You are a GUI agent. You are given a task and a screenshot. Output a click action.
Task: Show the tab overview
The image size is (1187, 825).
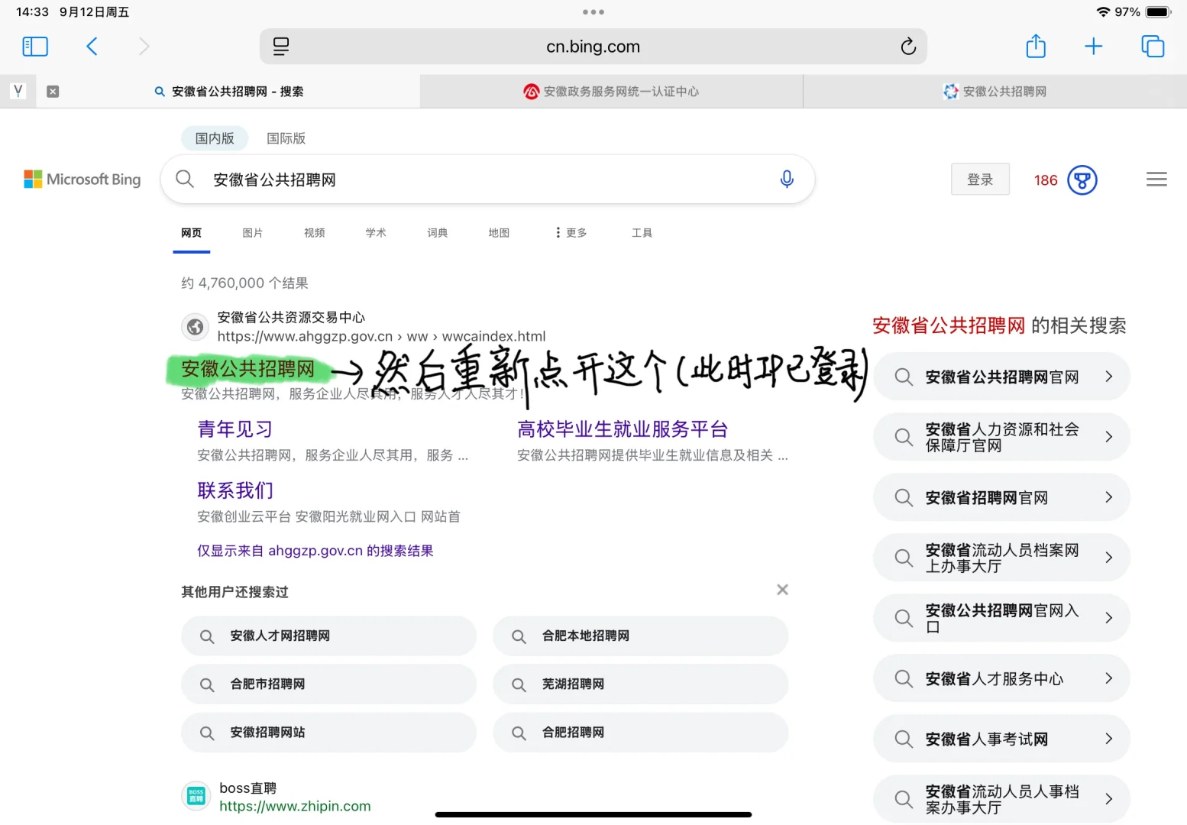(1153, 47)
